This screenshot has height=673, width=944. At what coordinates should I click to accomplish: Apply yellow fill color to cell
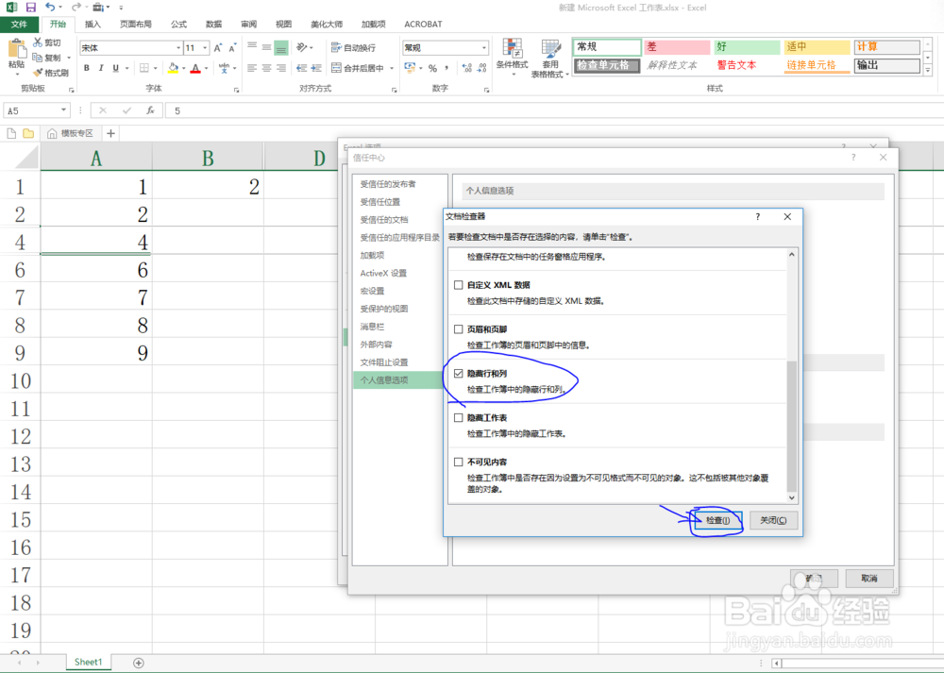(174, 68)
